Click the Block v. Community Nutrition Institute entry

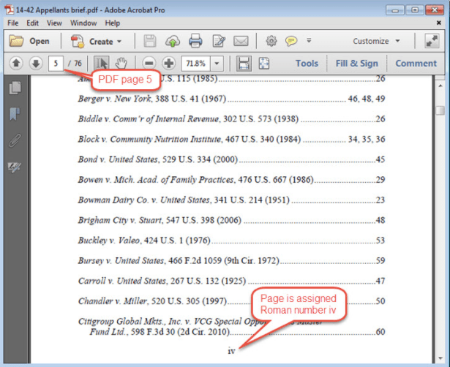(x=231, y=139)
